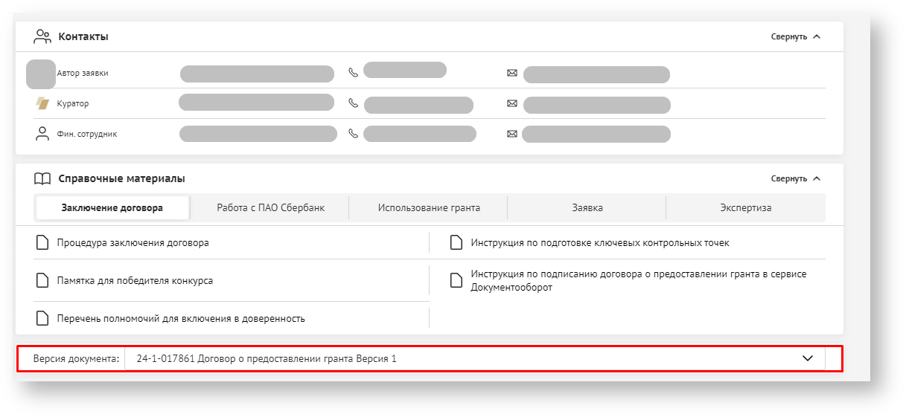Click the Справочные материалы book icon
This screenshot has width=906, height=417.
tap(42, 178)
